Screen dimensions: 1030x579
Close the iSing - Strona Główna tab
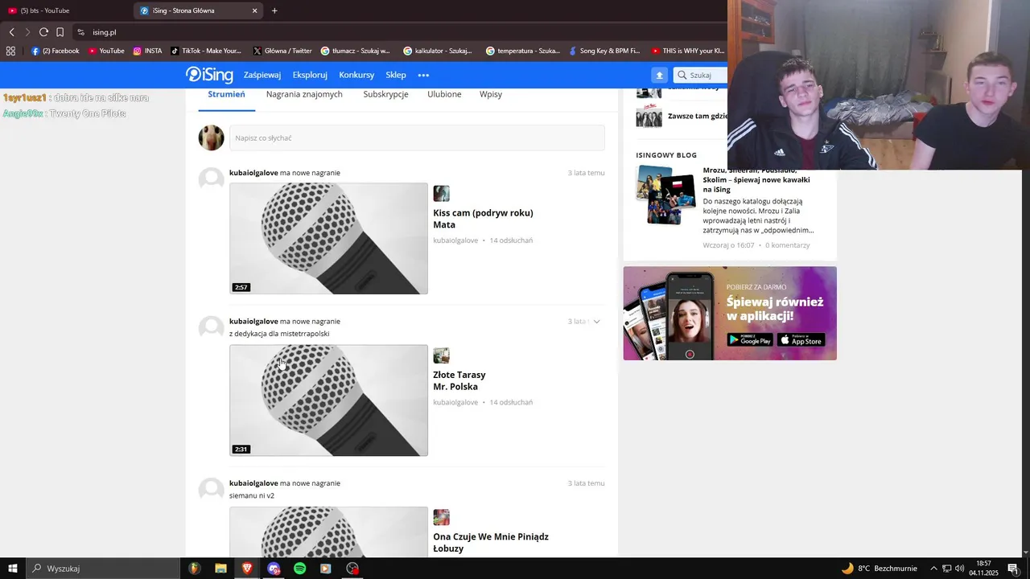tap(255, 10)
